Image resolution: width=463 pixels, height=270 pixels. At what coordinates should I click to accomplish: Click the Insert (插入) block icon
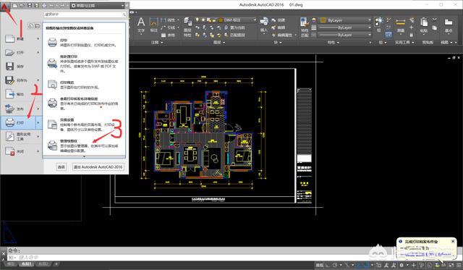263,25
